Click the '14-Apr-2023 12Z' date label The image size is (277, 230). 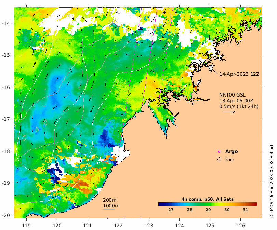(x=239, y=74)
